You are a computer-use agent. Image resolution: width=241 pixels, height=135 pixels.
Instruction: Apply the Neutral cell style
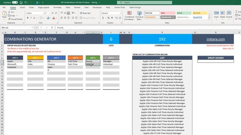click(x=200, y=13)
